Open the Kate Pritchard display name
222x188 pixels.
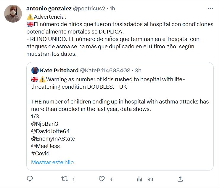[59, 70]
